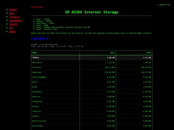Click the Documents row's size value

[111, 91]
